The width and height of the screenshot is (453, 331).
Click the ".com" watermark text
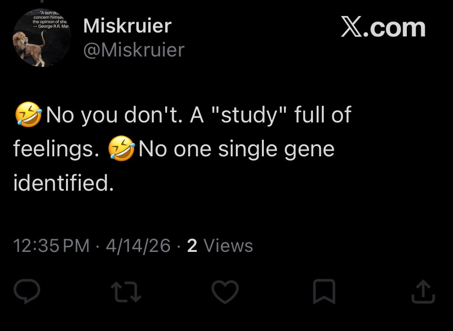397,28
